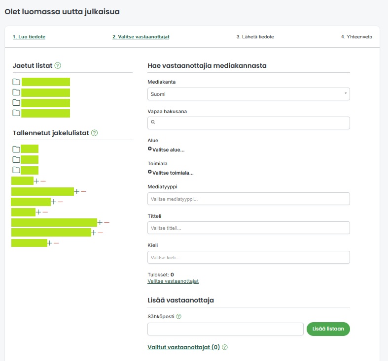Add last saved distribution list with plus icon
This screenshot has width=388, height=361.
(49, 243)
